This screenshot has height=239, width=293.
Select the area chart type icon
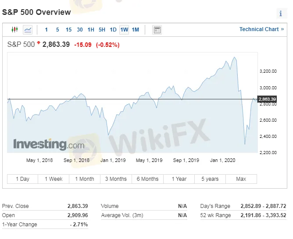[x=28, y=30]
